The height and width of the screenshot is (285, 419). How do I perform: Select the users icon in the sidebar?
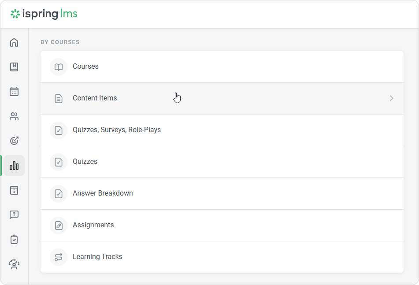point(14,116)
